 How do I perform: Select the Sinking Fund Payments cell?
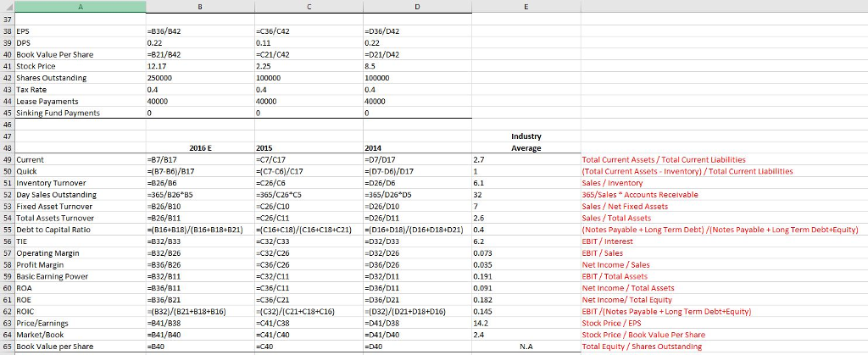[x=81, y=113]
